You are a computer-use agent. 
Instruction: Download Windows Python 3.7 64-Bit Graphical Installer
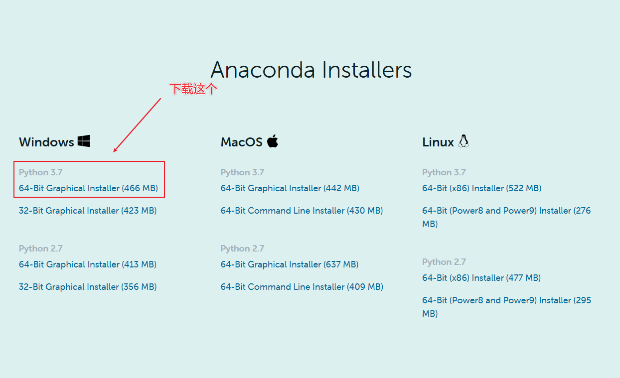pyautogui.click(x=88, y=188)
